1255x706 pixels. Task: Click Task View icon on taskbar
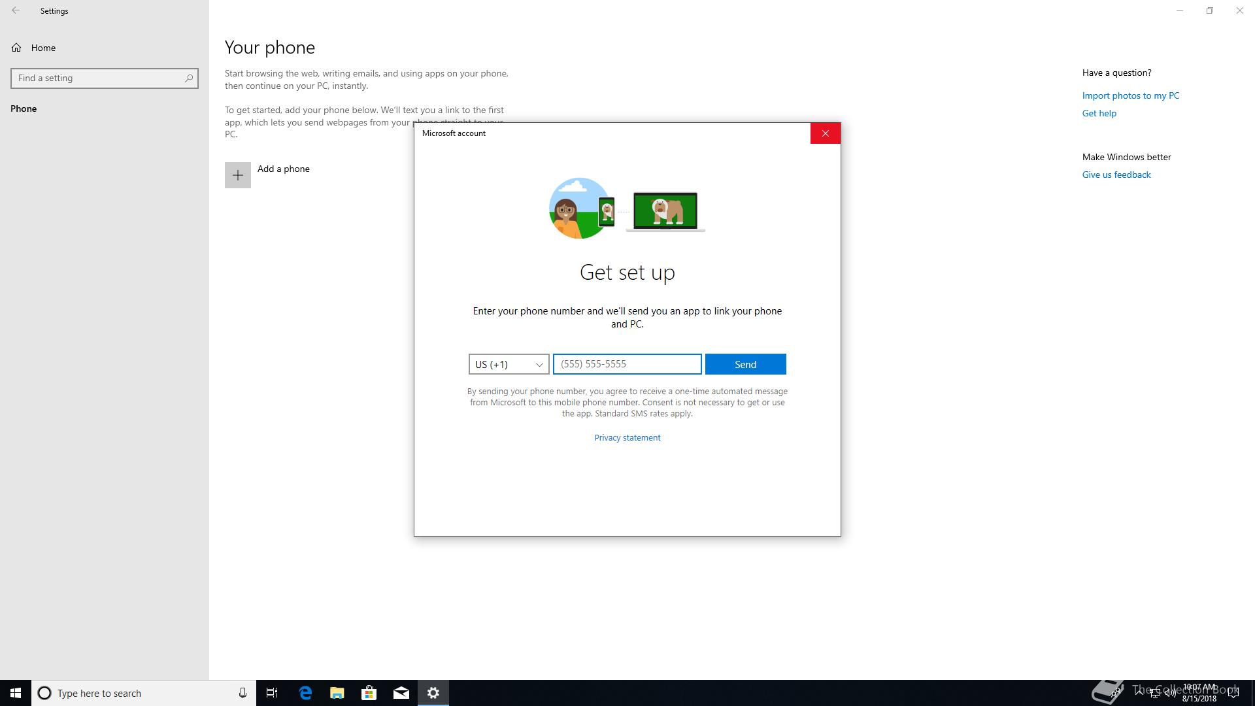point(272,693)
